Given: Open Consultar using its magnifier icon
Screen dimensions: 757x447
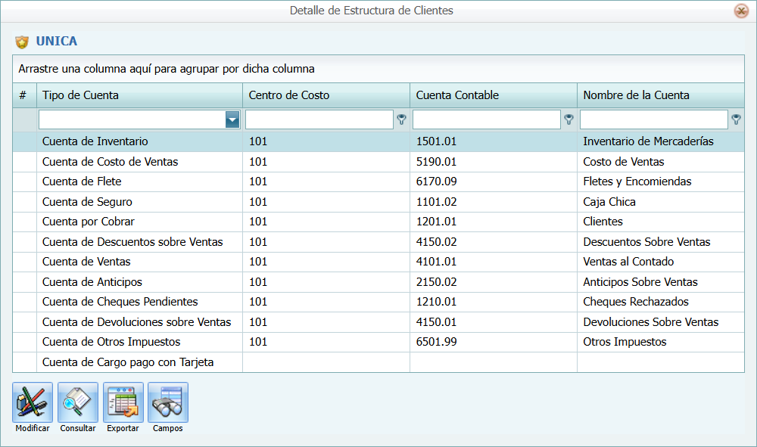Looking at the screenshot, I should tap(77, 402).
